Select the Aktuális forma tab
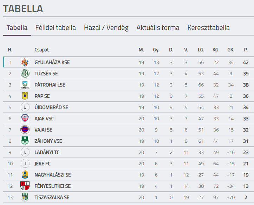Screen dimensions: 254x205 click(x=158, y=27)
